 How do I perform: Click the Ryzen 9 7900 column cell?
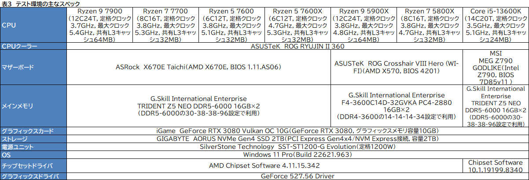99,25
